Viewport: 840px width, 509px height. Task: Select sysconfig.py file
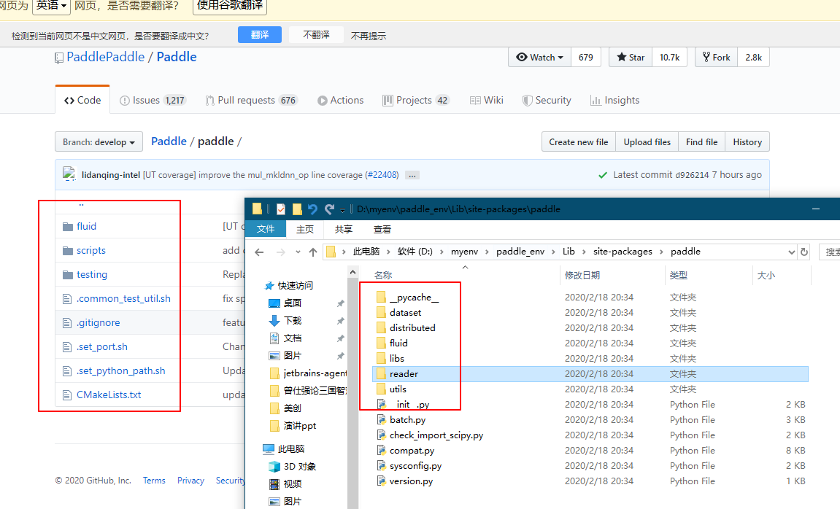tap(416, 466)
